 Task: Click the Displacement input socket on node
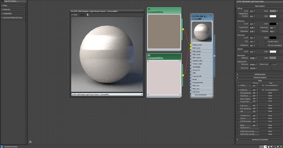[x=191, y=83]
